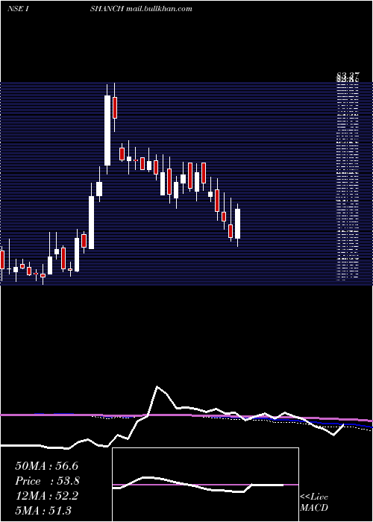Image resolution: width=373 pixels, height=522 pixels.
Task: Click the mail.bullkhan.com header text
Action: tap(159, 9)
